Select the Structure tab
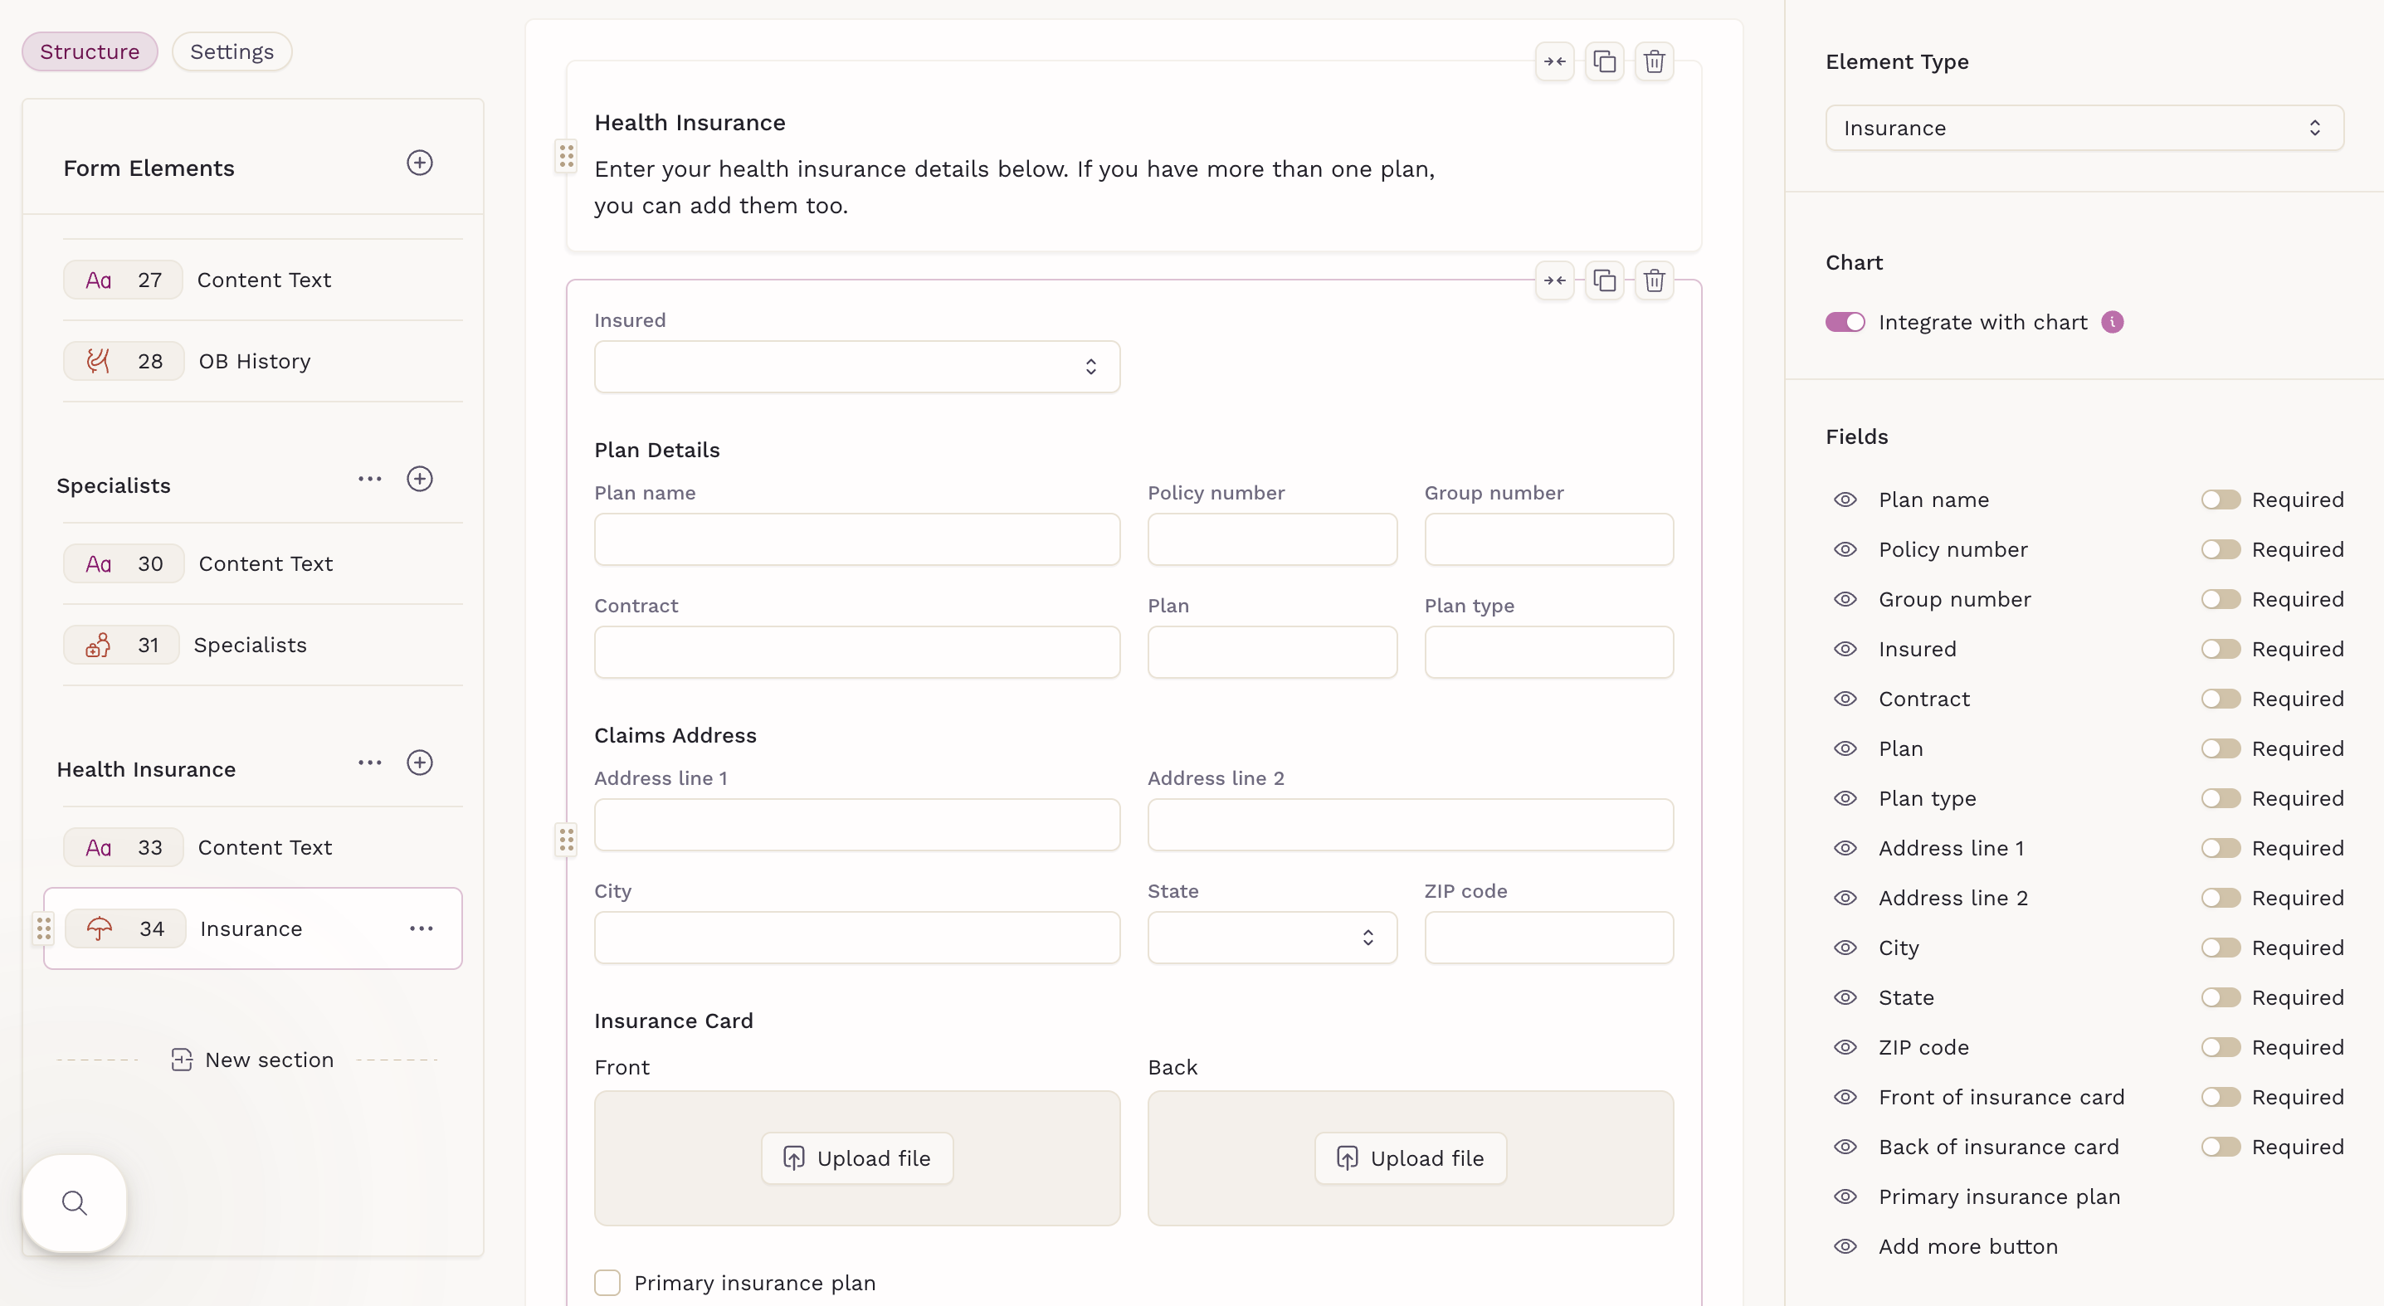The height and width of the screenshot is (1306, 2384). [x=90, y=51]
